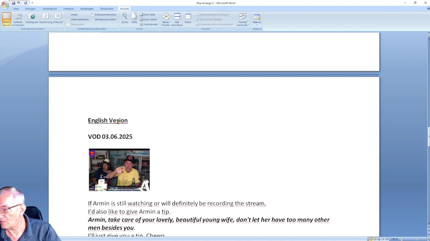Open the Sendungen ribbon tab

(87, 9)
